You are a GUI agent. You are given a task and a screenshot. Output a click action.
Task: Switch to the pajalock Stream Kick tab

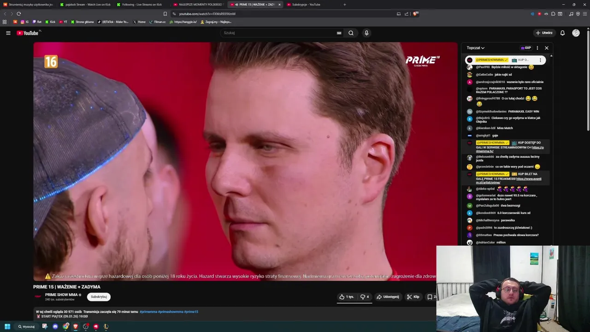pos(86,5)
